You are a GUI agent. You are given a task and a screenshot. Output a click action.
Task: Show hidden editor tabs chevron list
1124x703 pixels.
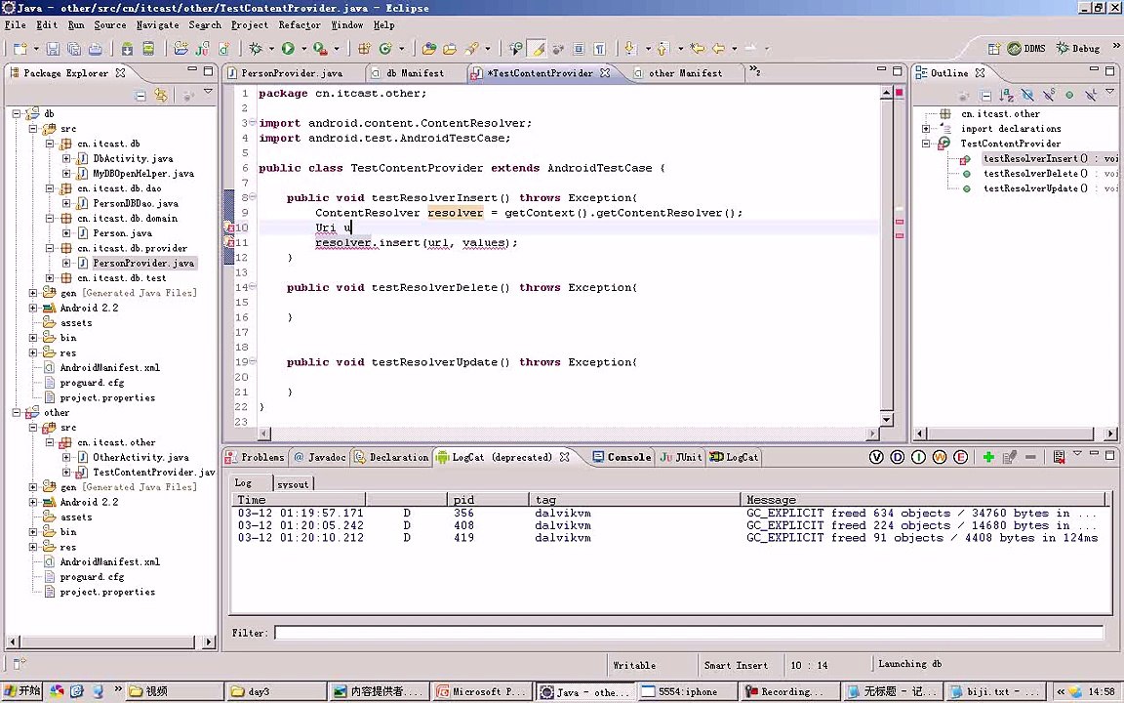755,71
